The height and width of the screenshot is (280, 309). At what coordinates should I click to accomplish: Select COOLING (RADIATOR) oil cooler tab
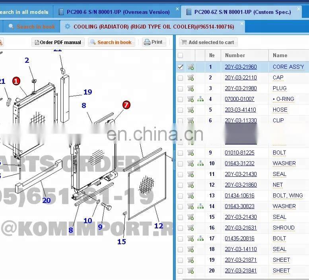[152, 27]
